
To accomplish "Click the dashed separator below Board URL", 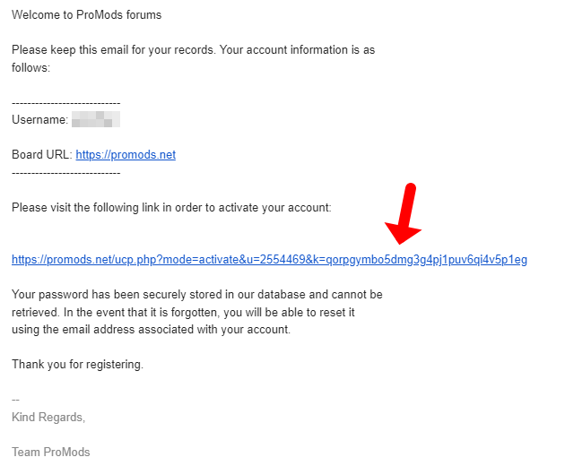I will tap(65, 171).
